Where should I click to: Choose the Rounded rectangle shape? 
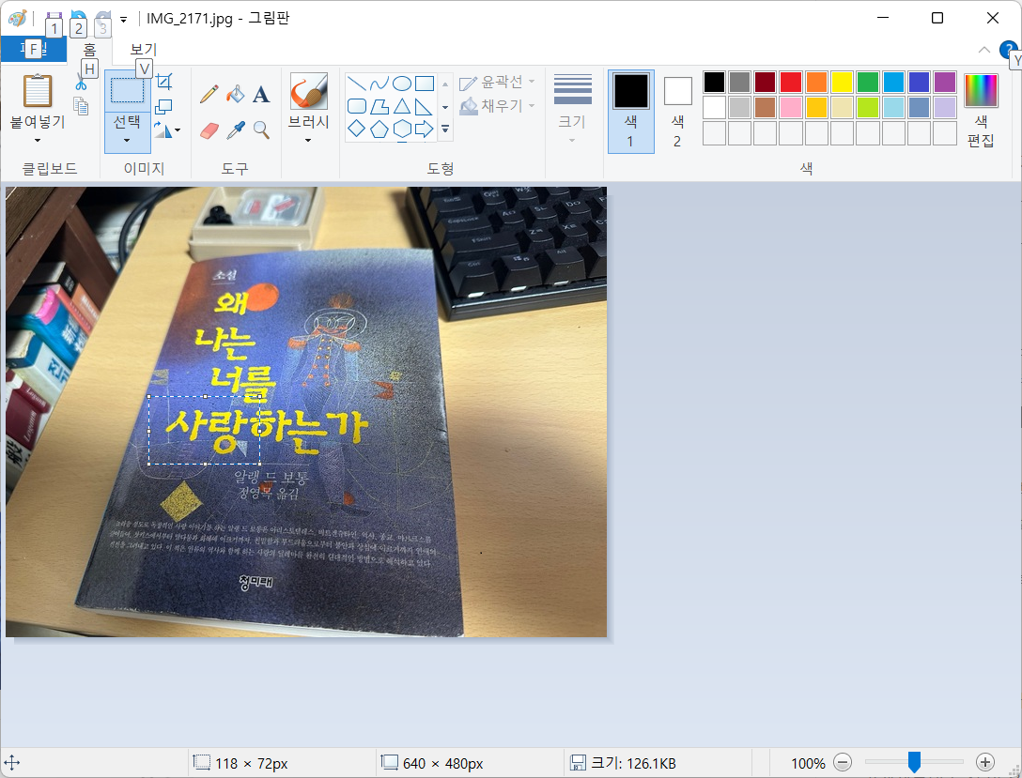pyautogui.click(x=357, y=106)
